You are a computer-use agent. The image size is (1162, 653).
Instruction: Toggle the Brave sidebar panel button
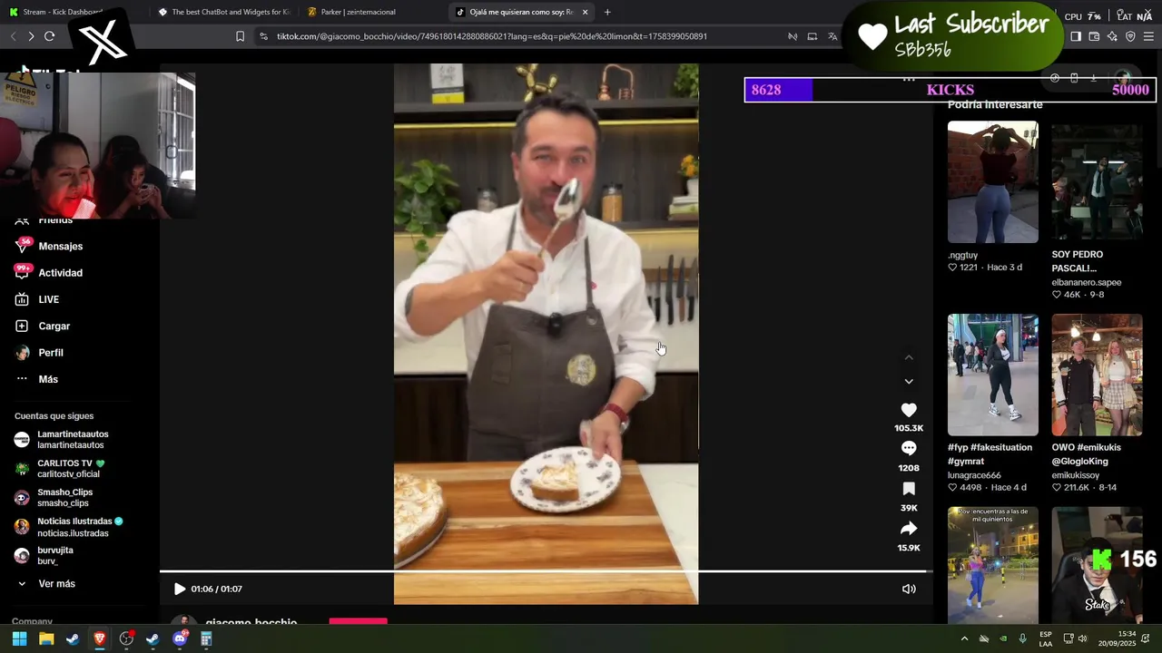(x=1076, y=36)
